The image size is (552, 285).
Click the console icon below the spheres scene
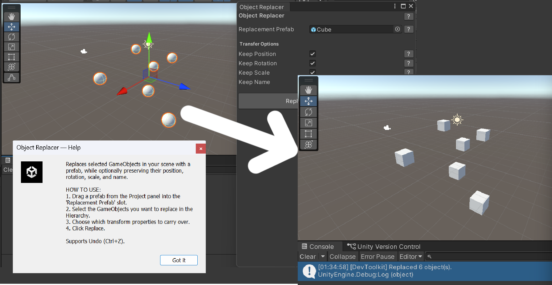(8, 160)
